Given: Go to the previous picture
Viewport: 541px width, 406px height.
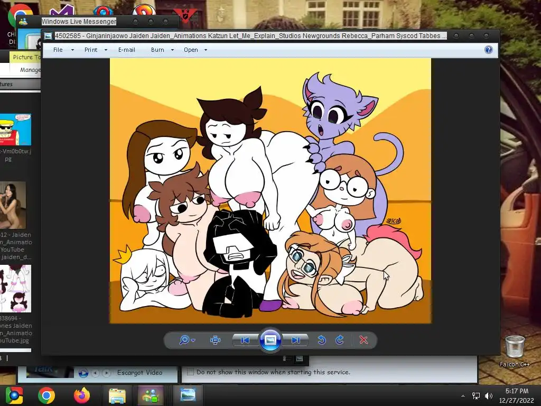Looking at the screenshot, I should tap(245, 340).
